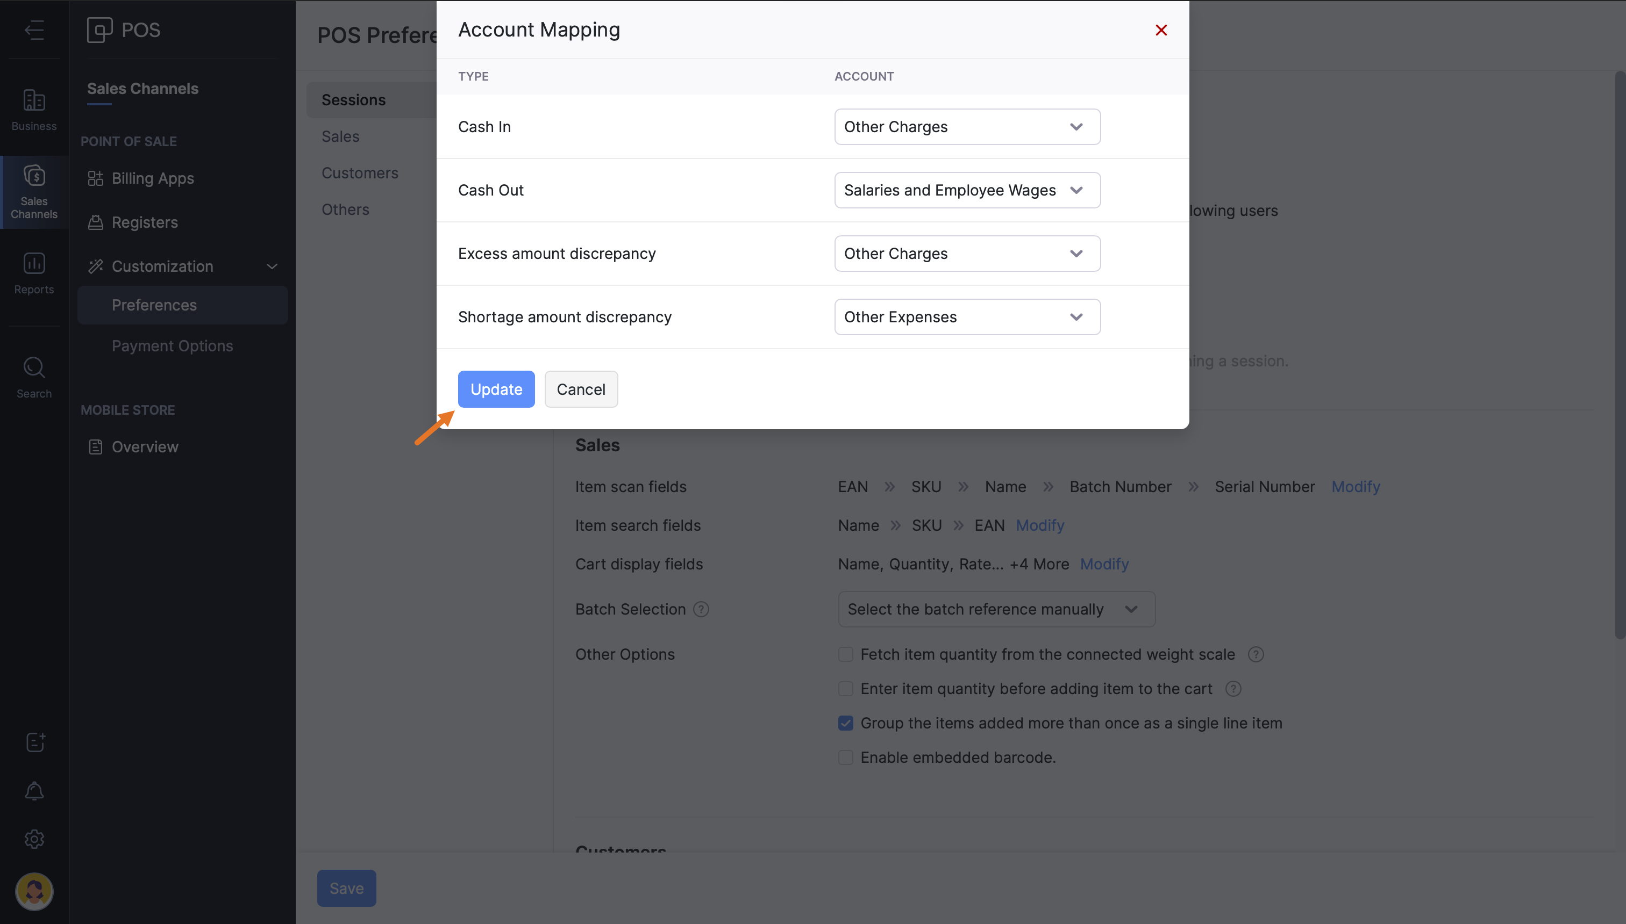The image size is (1626, 924).
Task: Click the Cancel button in dialog
Action: (x=581, y=389)
